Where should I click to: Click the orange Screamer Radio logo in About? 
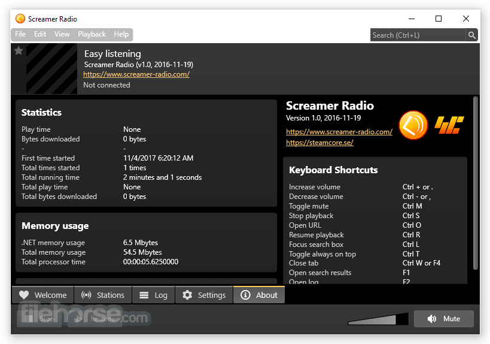pyautogui.click(x=413, y=125)
